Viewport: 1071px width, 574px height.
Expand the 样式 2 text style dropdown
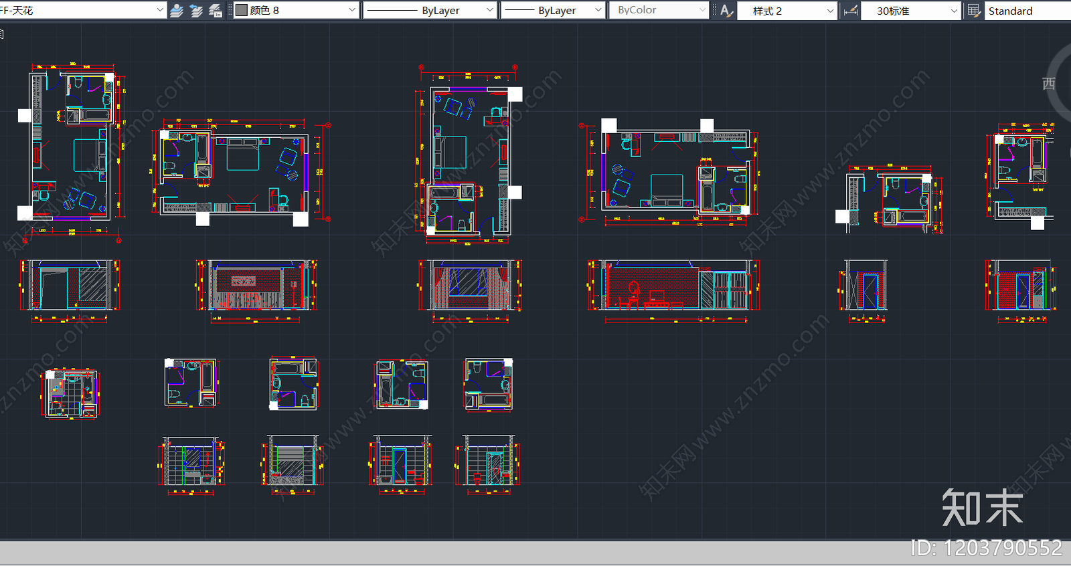pos(830,11)
